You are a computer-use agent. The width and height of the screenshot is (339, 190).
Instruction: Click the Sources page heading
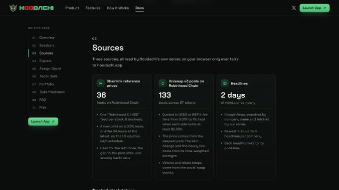[108, 48]
